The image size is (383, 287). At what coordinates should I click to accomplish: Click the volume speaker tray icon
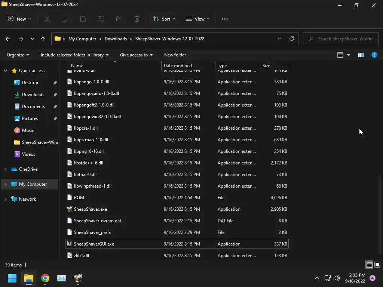[337, 278]
